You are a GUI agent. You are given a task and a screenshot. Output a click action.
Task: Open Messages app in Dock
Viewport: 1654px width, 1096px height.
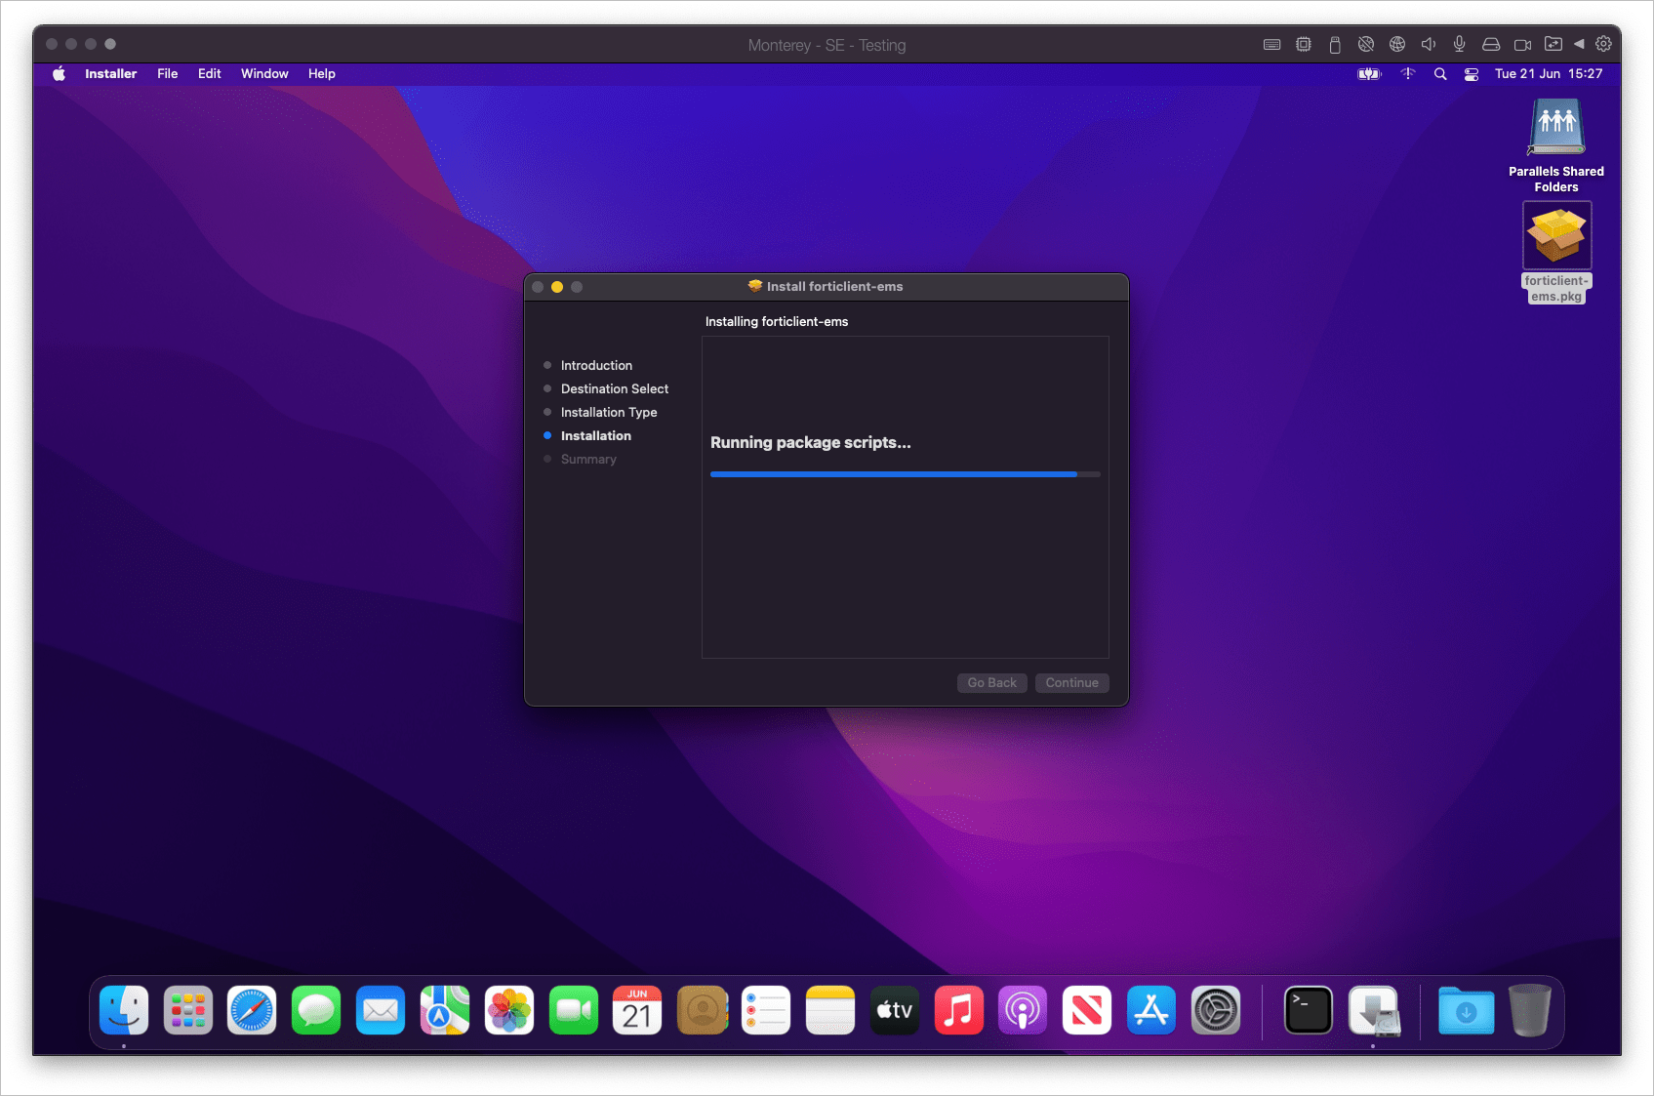tap(316, 1010)
